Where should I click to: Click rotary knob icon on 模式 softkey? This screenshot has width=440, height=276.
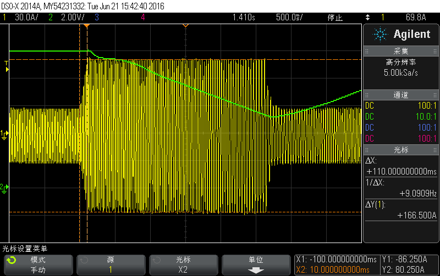[x=11, y=260]
